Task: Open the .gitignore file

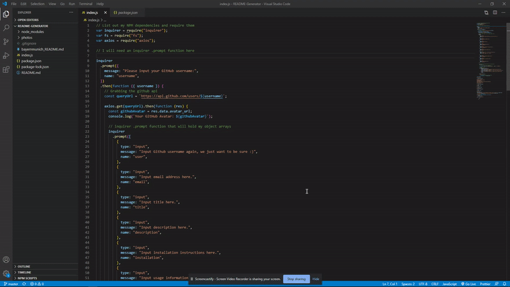Action: 29,43
